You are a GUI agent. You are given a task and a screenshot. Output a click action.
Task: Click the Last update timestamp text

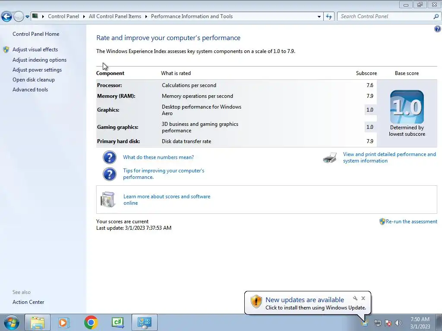coord(134,228)
